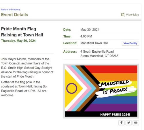Click the map icon beside View Map
The height and width of the screenshot is (130, 144).
pos(123,15)
